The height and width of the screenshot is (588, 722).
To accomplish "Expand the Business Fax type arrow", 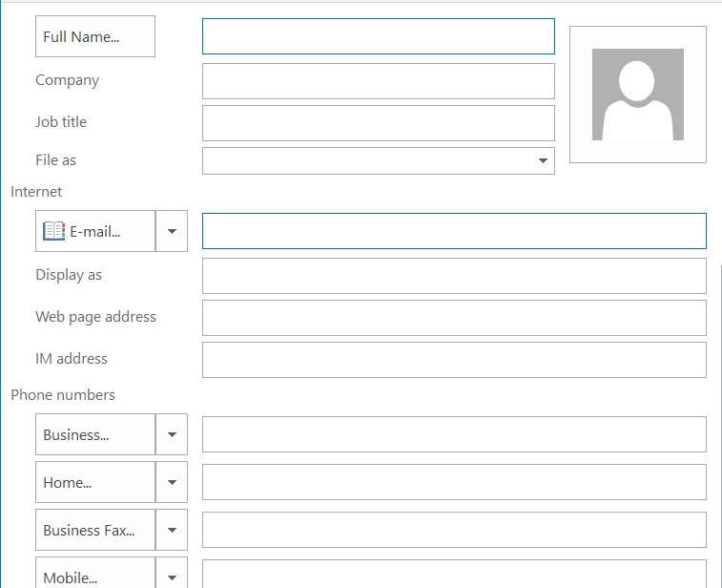I will point(172,530).
